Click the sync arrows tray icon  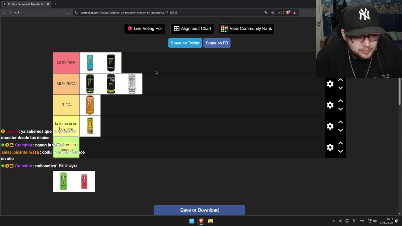(347, 221)
